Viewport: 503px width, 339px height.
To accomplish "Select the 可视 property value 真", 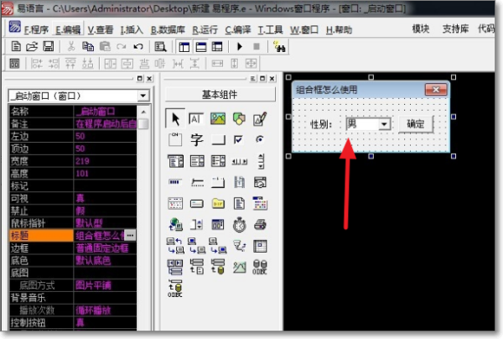I will click(80, 198).
